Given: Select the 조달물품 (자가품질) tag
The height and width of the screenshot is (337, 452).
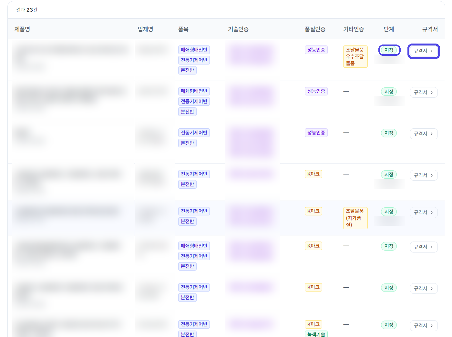Looking at the screenshot, I should [x=355, y=218].
